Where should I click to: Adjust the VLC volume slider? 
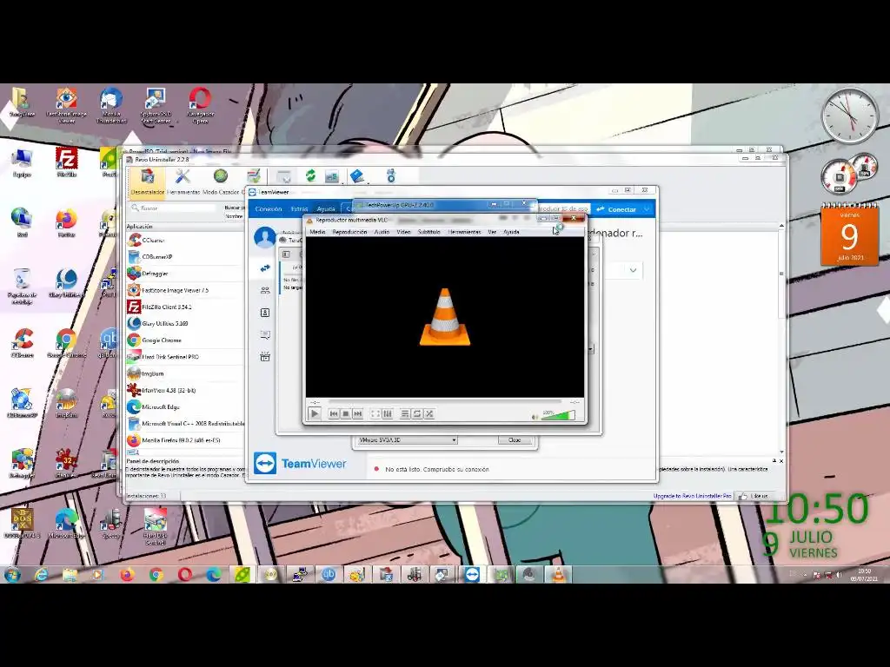click(x=558, y=415)
